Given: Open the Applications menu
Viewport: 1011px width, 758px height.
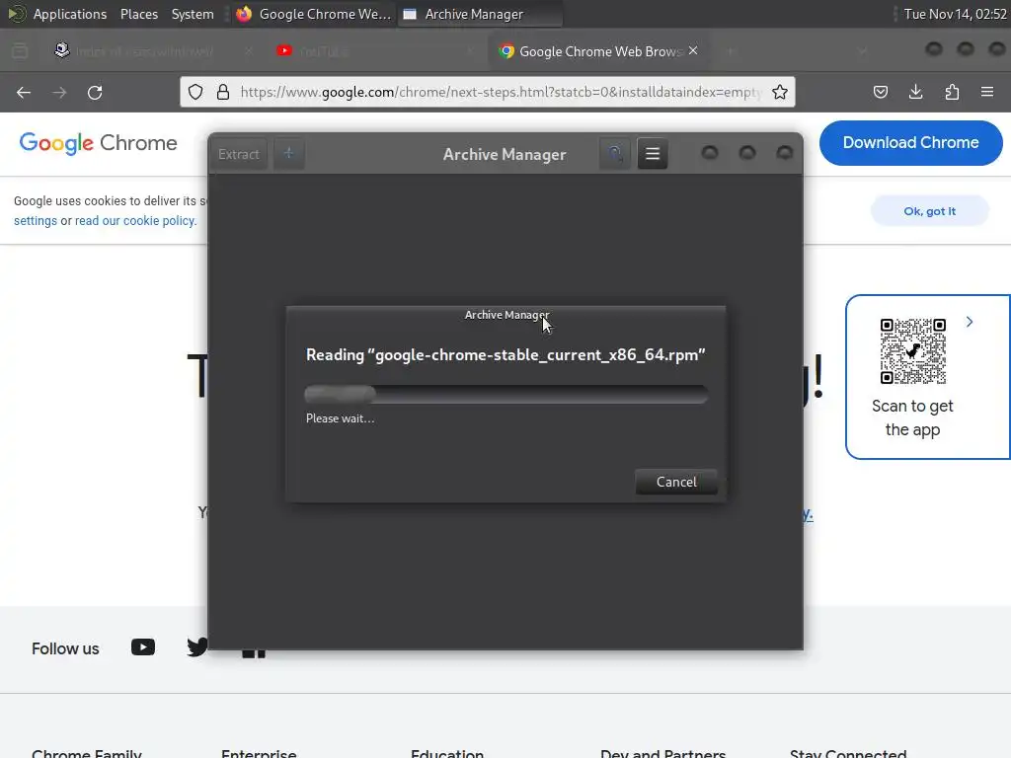Looking at the screenshot, I should click(x=70, y=14).
